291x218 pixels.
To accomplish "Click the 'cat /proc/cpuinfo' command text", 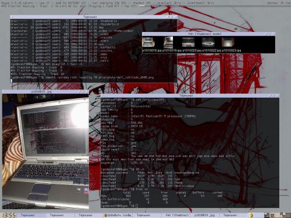I will (x=150, y=99).
